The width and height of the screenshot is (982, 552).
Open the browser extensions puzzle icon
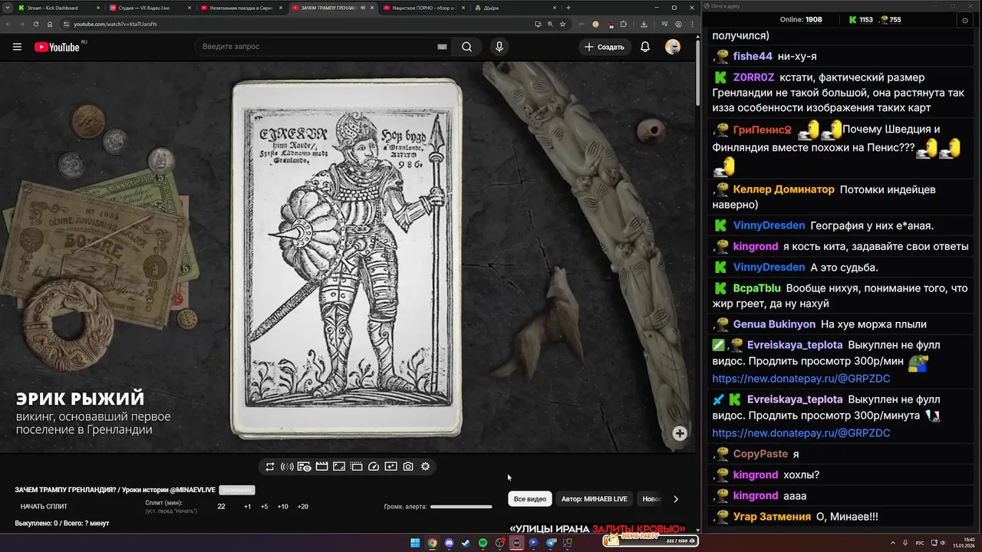[x=623, y=24]
